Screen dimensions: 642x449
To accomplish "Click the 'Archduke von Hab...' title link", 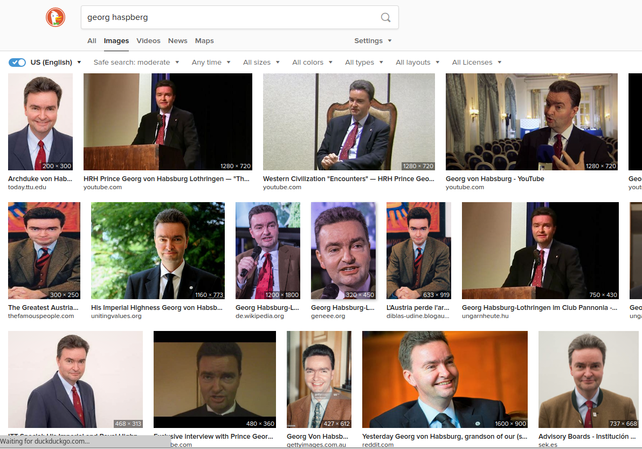I will 40,179.
